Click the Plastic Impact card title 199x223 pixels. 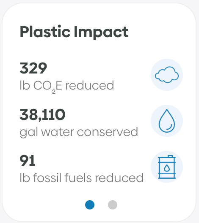(x=74, y=32)
